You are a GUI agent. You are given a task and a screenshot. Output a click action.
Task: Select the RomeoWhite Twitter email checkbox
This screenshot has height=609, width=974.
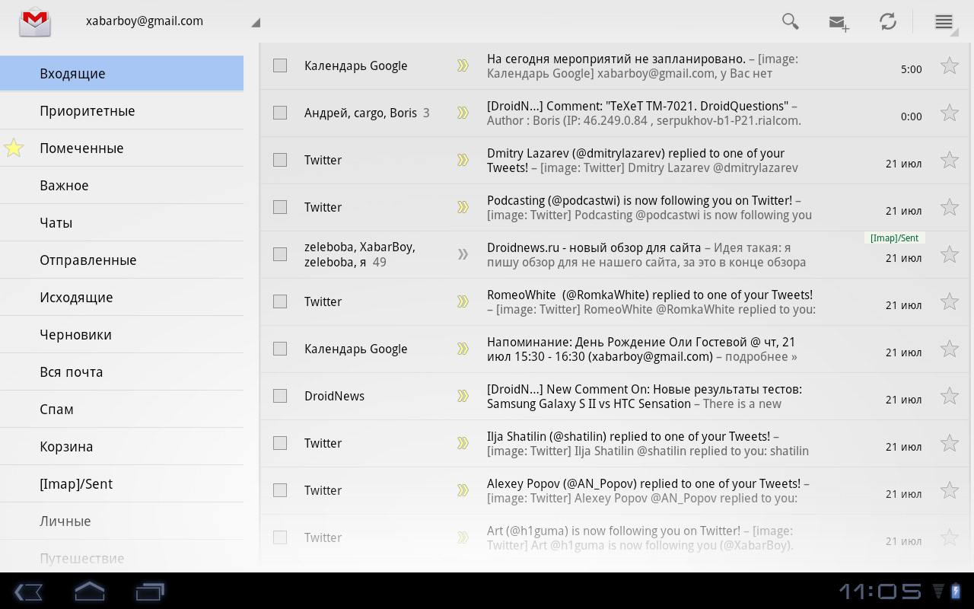pyautogui.click(x=280, y=301)
